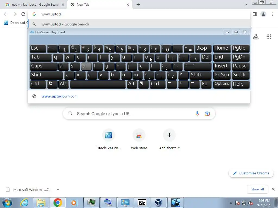Click the left arrow key

tap(172, 84)
